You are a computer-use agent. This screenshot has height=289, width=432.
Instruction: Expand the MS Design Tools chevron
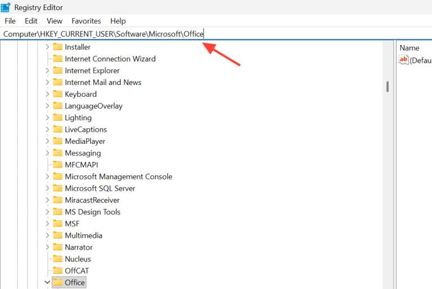click(x=47, y=212)
